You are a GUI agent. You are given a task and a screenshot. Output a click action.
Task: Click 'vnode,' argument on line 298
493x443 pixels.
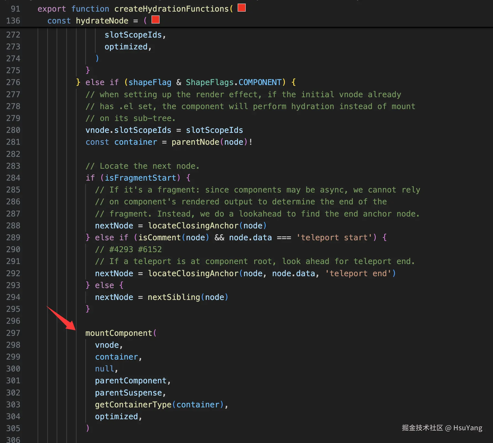(x=109, y=345)
